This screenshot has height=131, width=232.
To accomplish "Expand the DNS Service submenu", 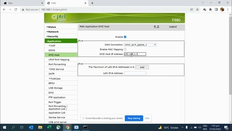I will coord(56,69).
